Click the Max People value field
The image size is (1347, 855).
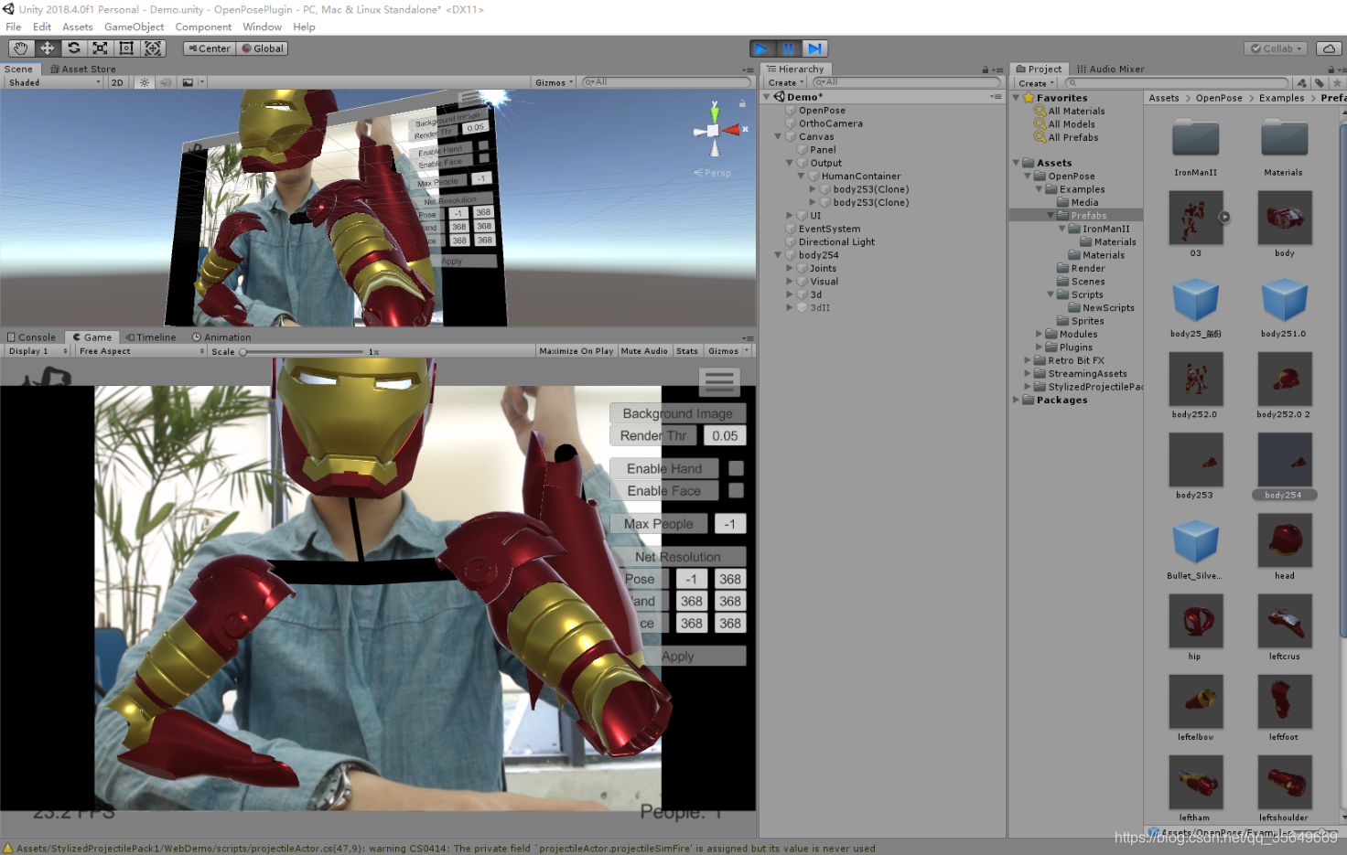[x=729, y=524]
